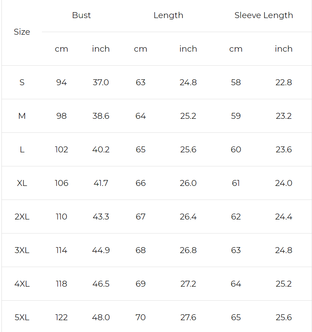Select the 23.2 inch sleeve value
Viewport: 312px width, 332px height.
pos(284,116)
